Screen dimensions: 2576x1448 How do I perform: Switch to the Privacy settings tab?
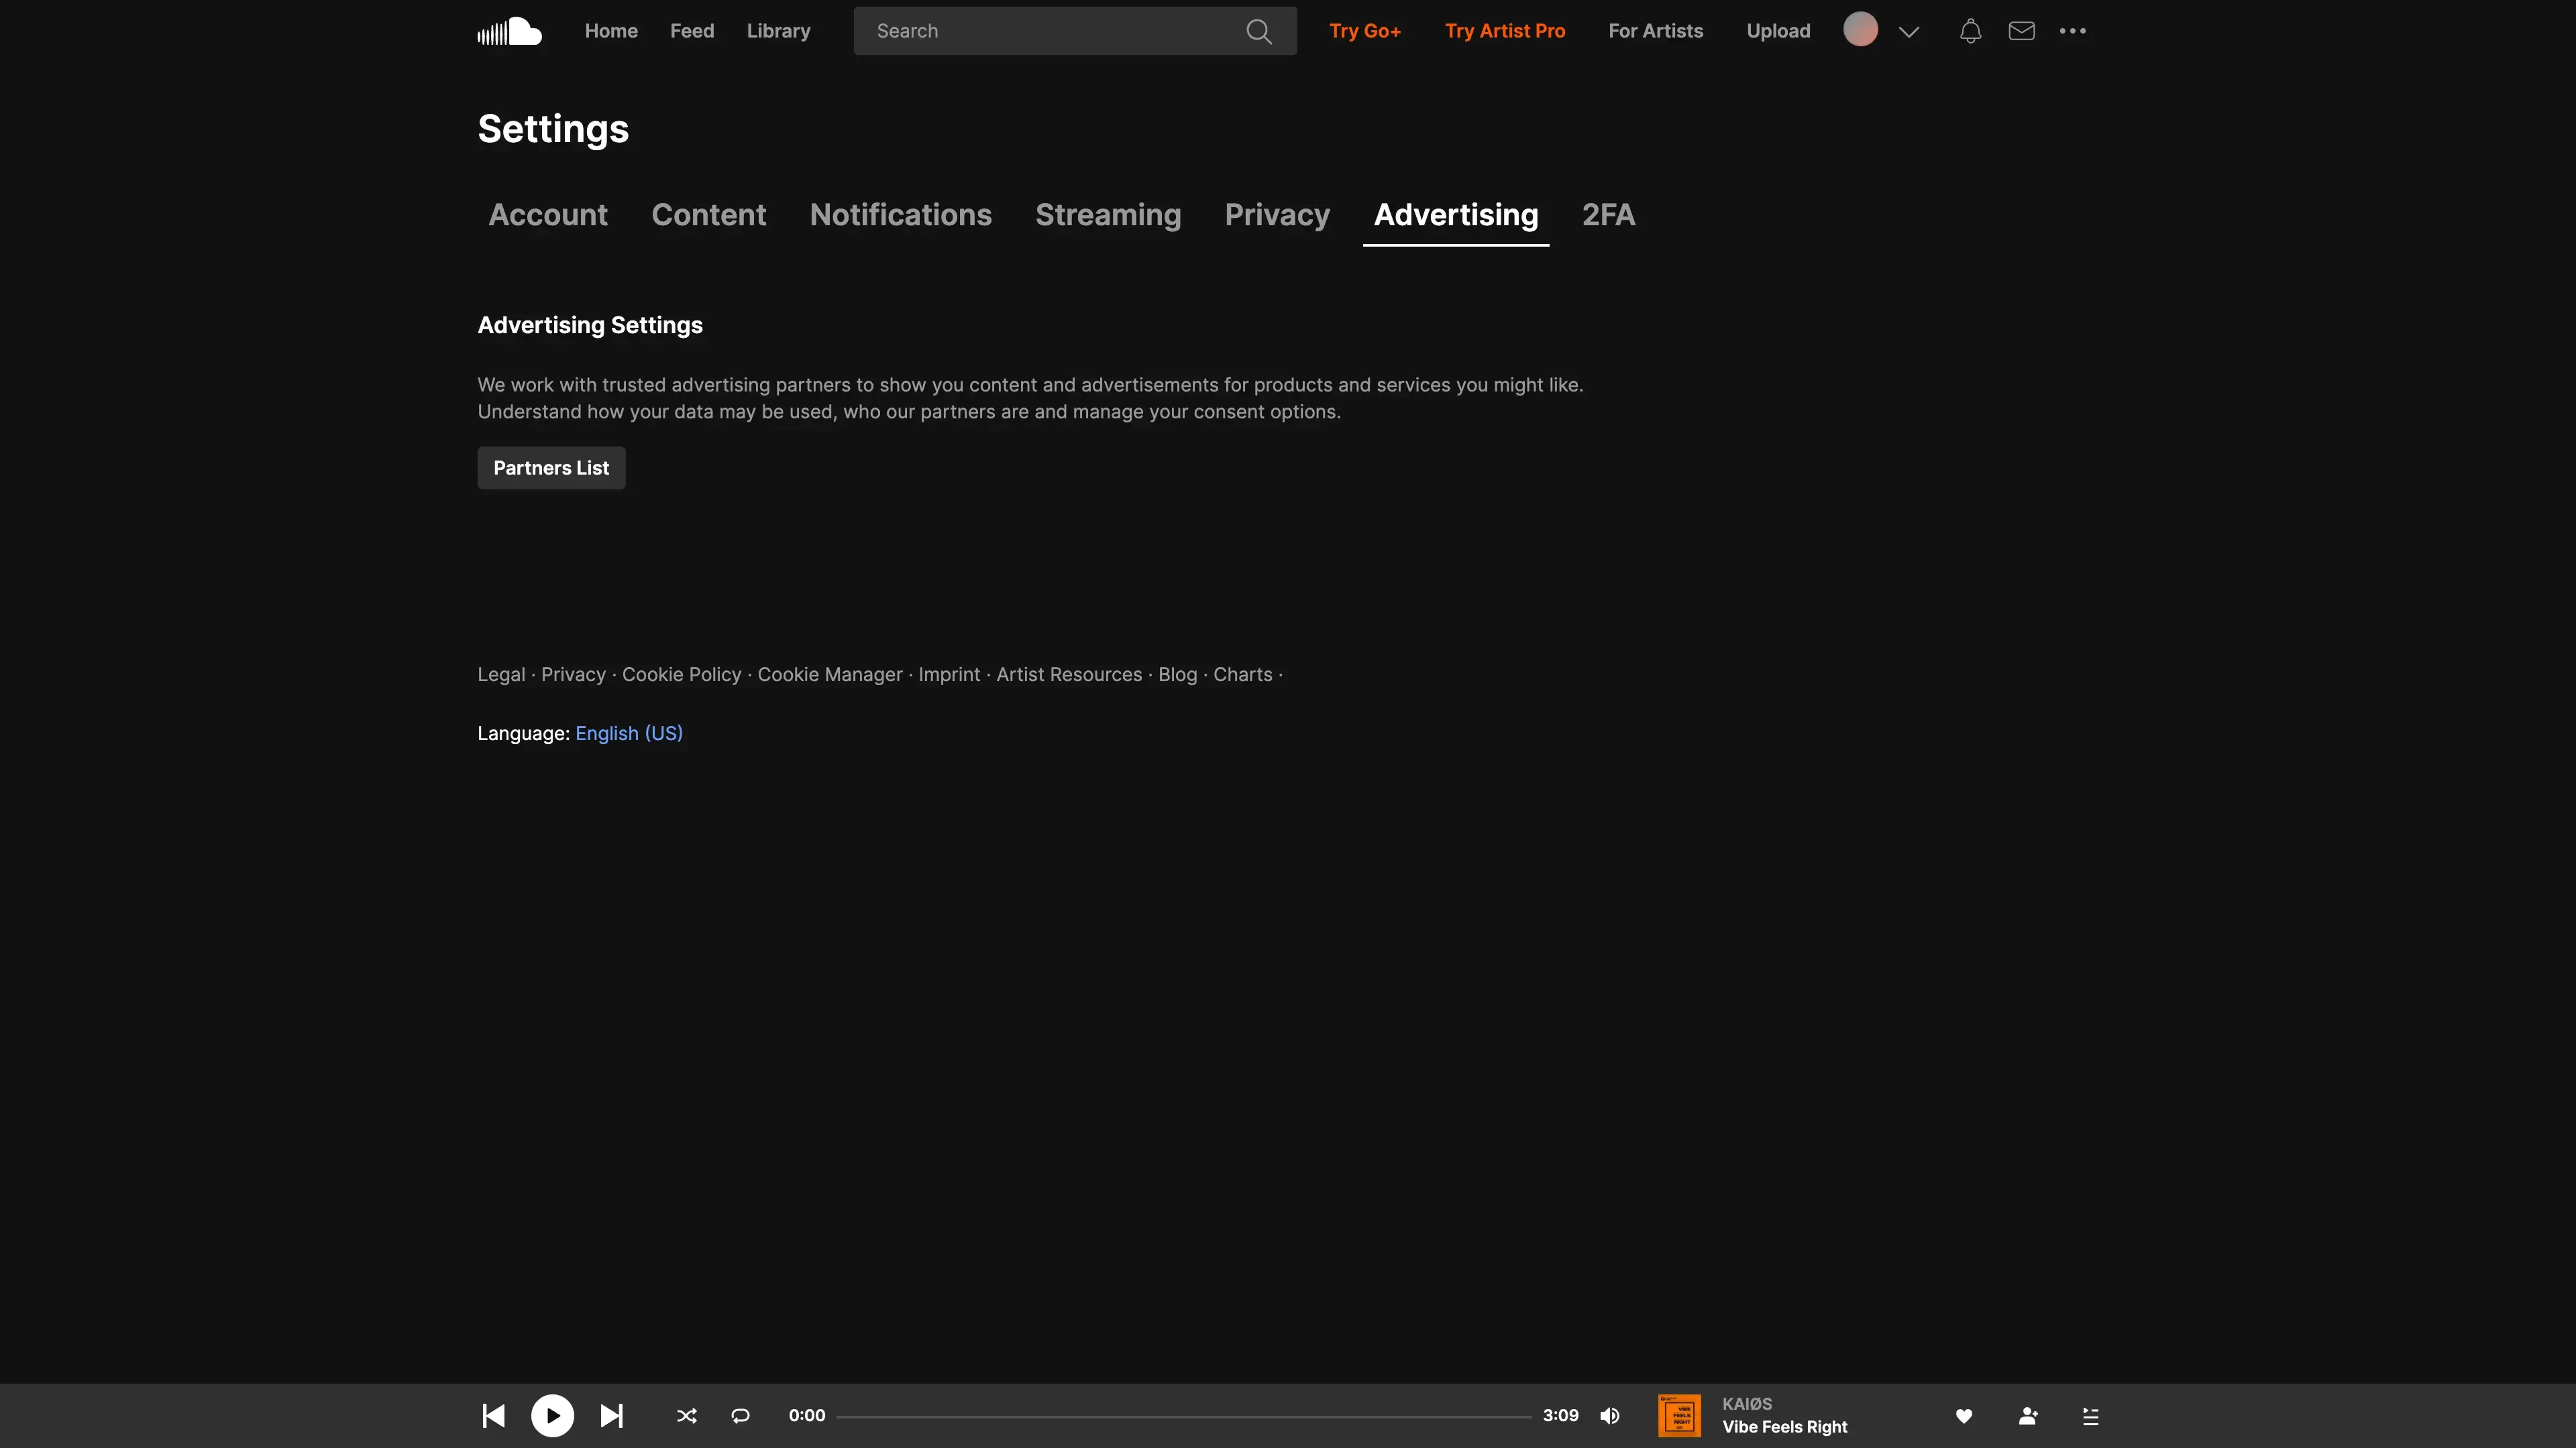[x=1277, y=215]
